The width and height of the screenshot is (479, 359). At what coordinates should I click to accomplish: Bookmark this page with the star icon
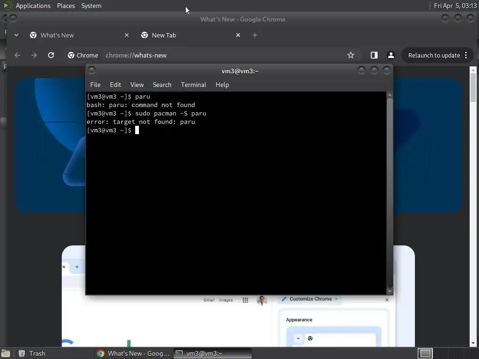[x=351, y=55]
